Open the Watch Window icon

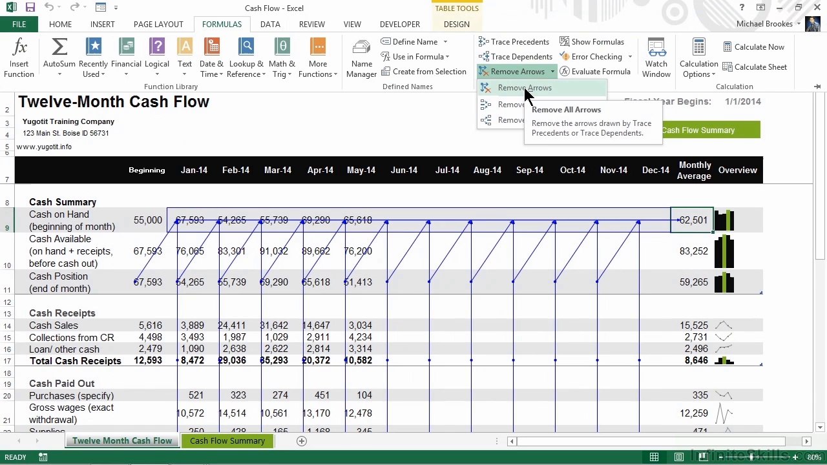point(656,48)
